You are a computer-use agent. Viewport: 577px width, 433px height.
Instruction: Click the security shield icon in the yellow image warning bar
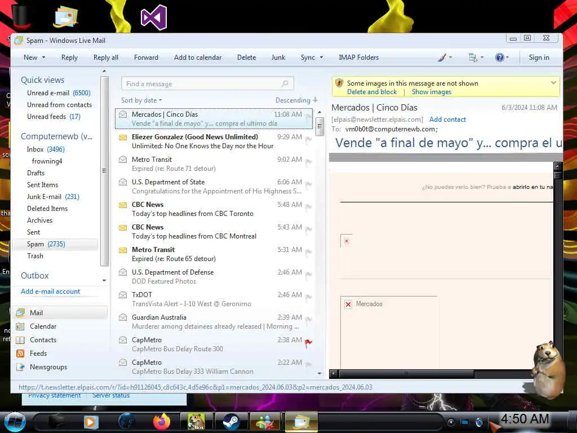pos(339,83)
